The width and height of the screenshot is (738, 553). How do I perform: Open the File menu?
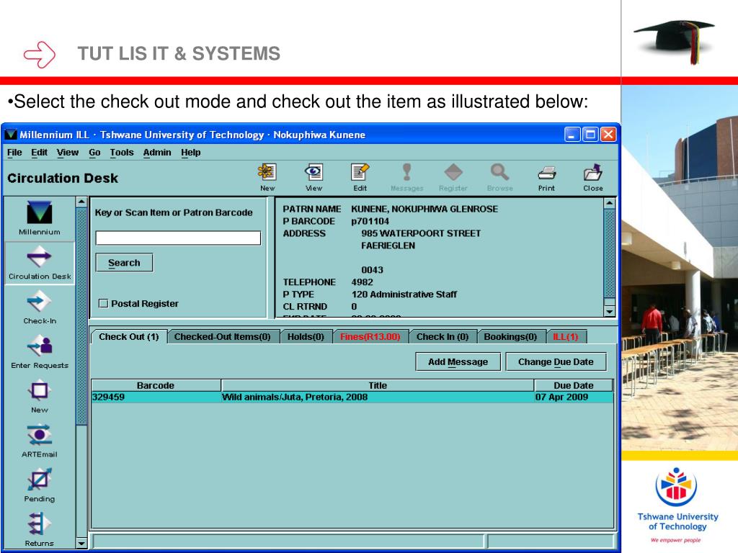(14, 153)
